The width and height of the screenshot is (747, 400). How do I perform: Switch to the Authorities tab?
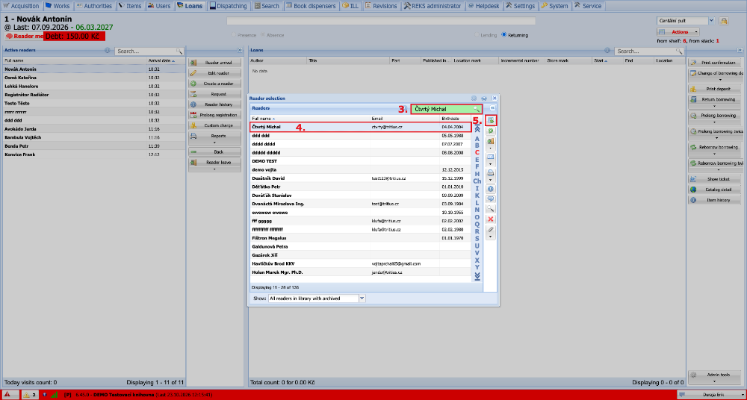93,6
